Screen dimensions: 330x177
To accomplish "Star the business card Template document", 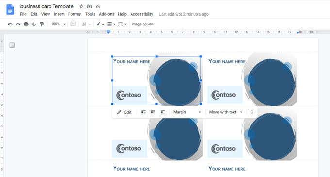I will tap(81, 6).
